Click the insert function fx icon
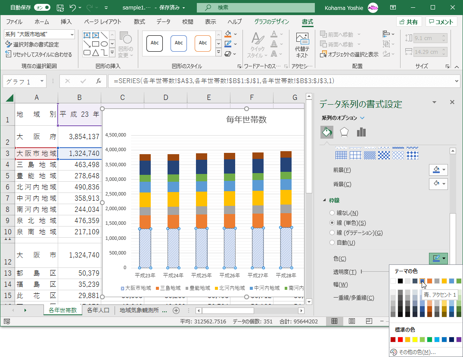This screenshot has width=463, height=357. pos(99,81)
